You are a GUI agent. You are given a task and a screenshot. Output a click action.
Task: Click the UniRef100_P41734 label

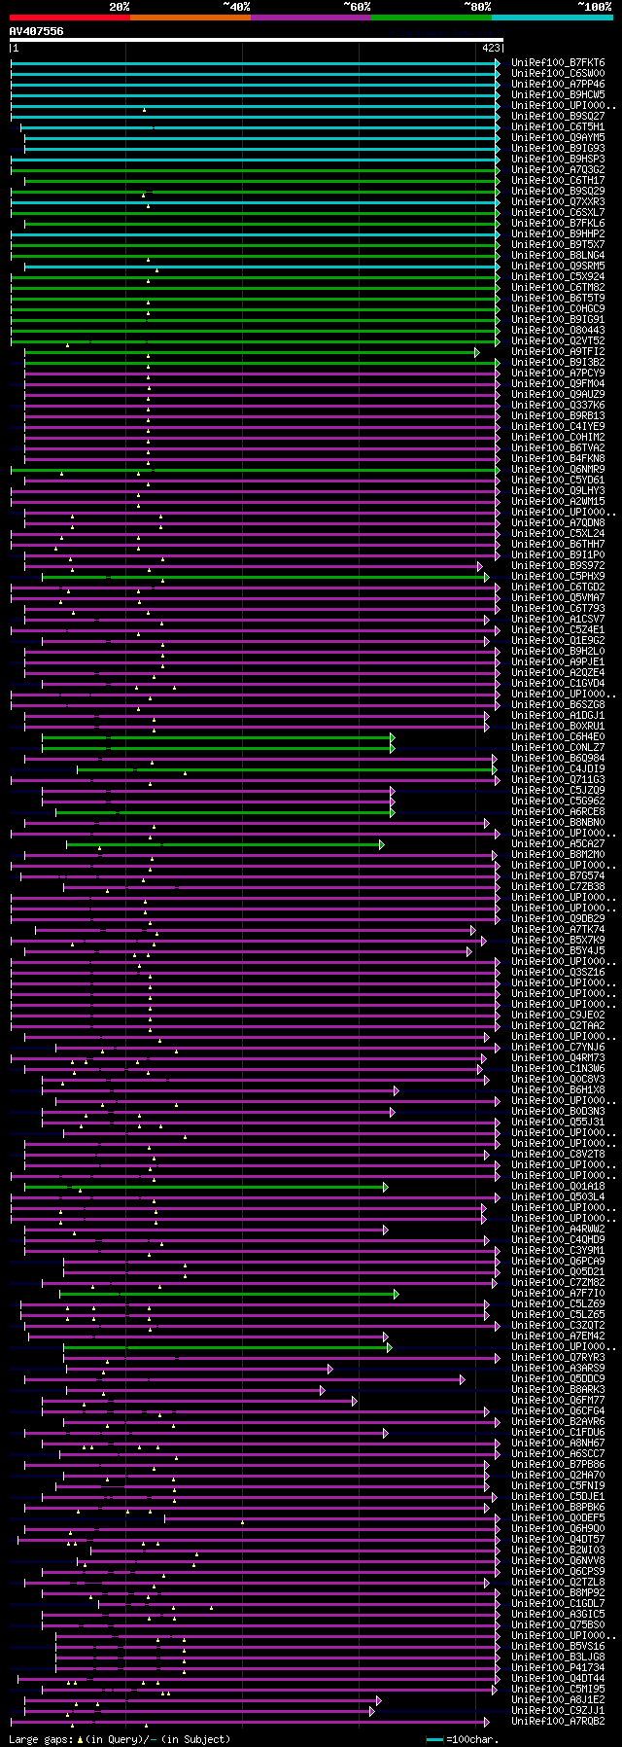click(558, 1667)
